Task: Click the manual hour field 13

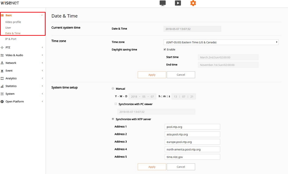Action: tap(175, 96)
